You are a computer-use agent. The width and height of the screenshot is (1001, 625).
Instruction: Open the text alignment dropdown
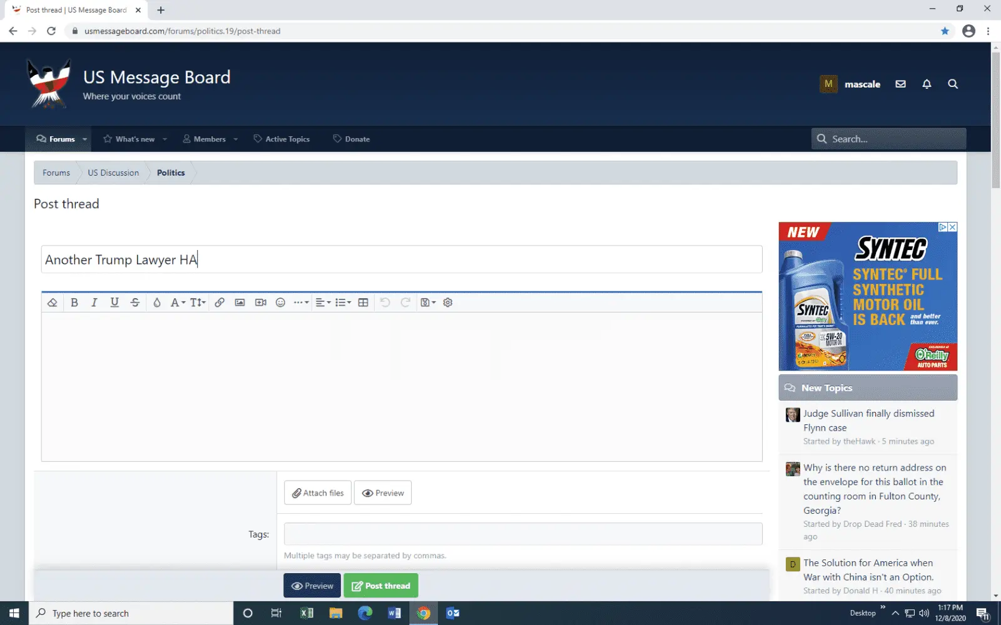click(323, 302)
